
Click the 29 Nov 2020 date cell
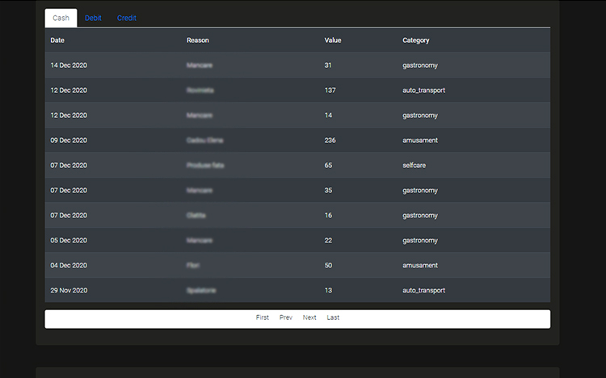coord(69,291)
